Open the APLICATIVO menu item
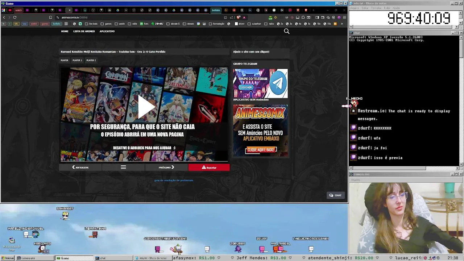Image resolution: width=464 pixels, height=261 pixels. pos(107,31)
